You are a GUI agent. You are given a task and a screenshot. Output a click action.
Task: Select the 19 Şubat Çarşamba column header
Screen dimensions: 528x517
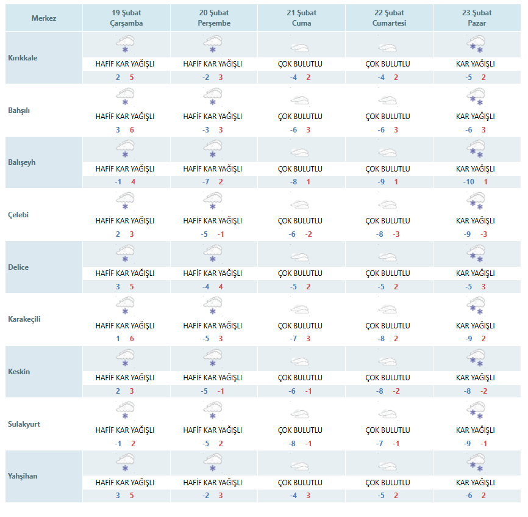point(125,18)
